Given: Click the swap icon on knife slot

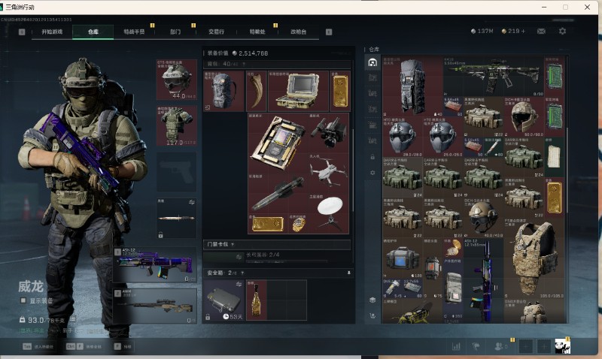Looking at the screenshot, I should pos(192,202).
